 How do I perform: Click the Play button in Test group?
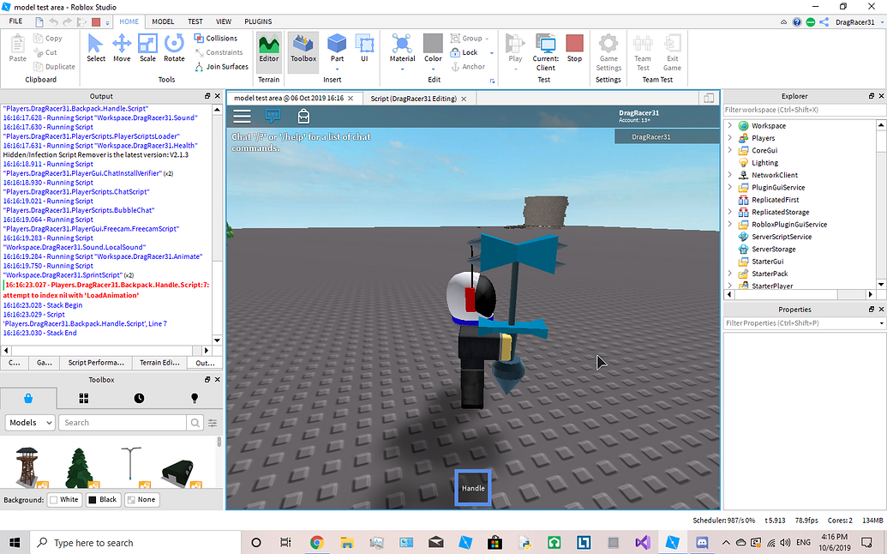pyautogui.click(x=515, y=51)
